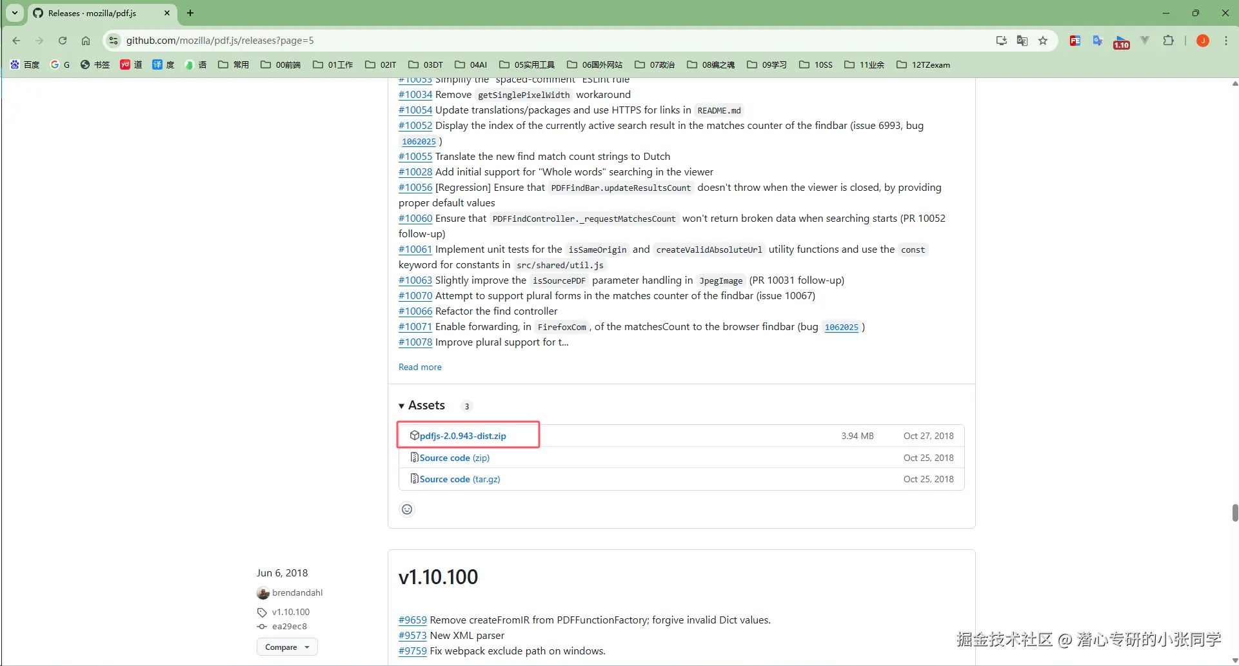Open pull request #9573 New XML parser
Screen dimensions: 1239x666
pos(413,636)
